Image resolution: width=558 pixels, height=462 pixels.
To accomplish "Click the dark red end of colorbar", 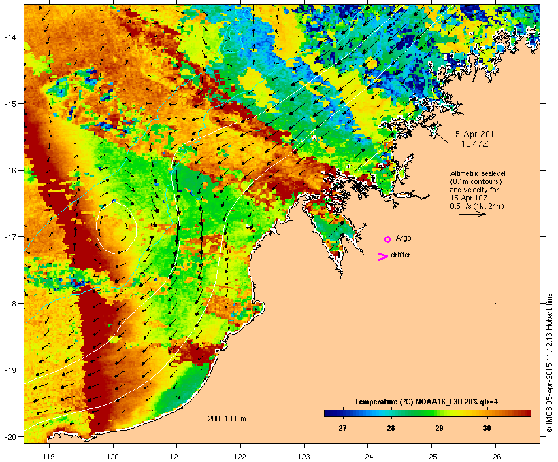I will pos(527,413).
